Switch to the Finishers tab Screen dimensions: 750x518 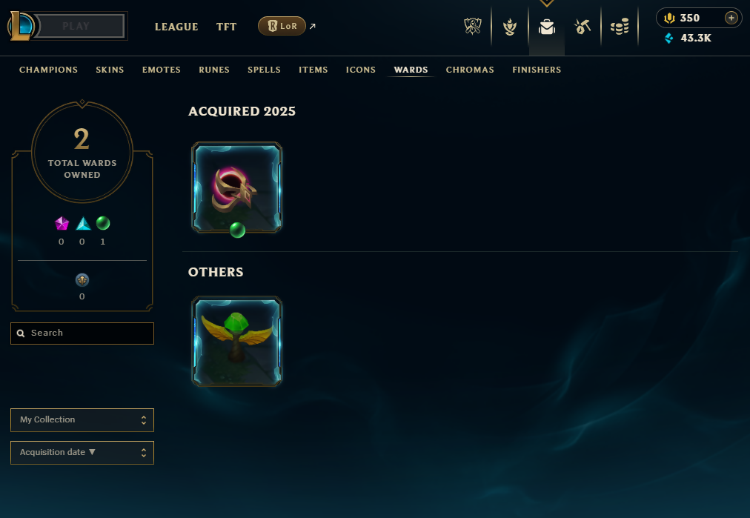(537, 70)
